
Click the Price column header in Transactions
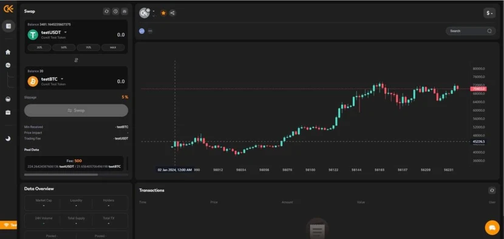point(214,203)
